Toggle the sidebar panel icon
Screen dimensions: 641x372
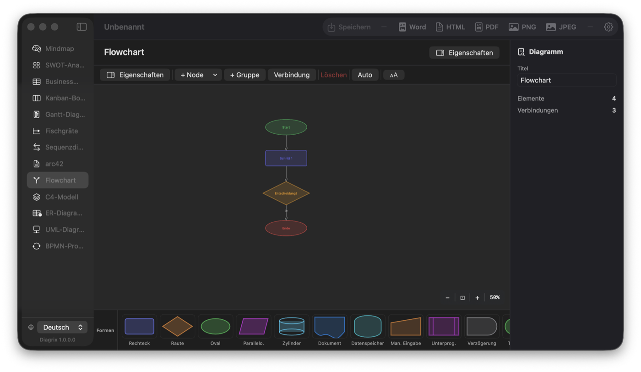coord(81,27)
